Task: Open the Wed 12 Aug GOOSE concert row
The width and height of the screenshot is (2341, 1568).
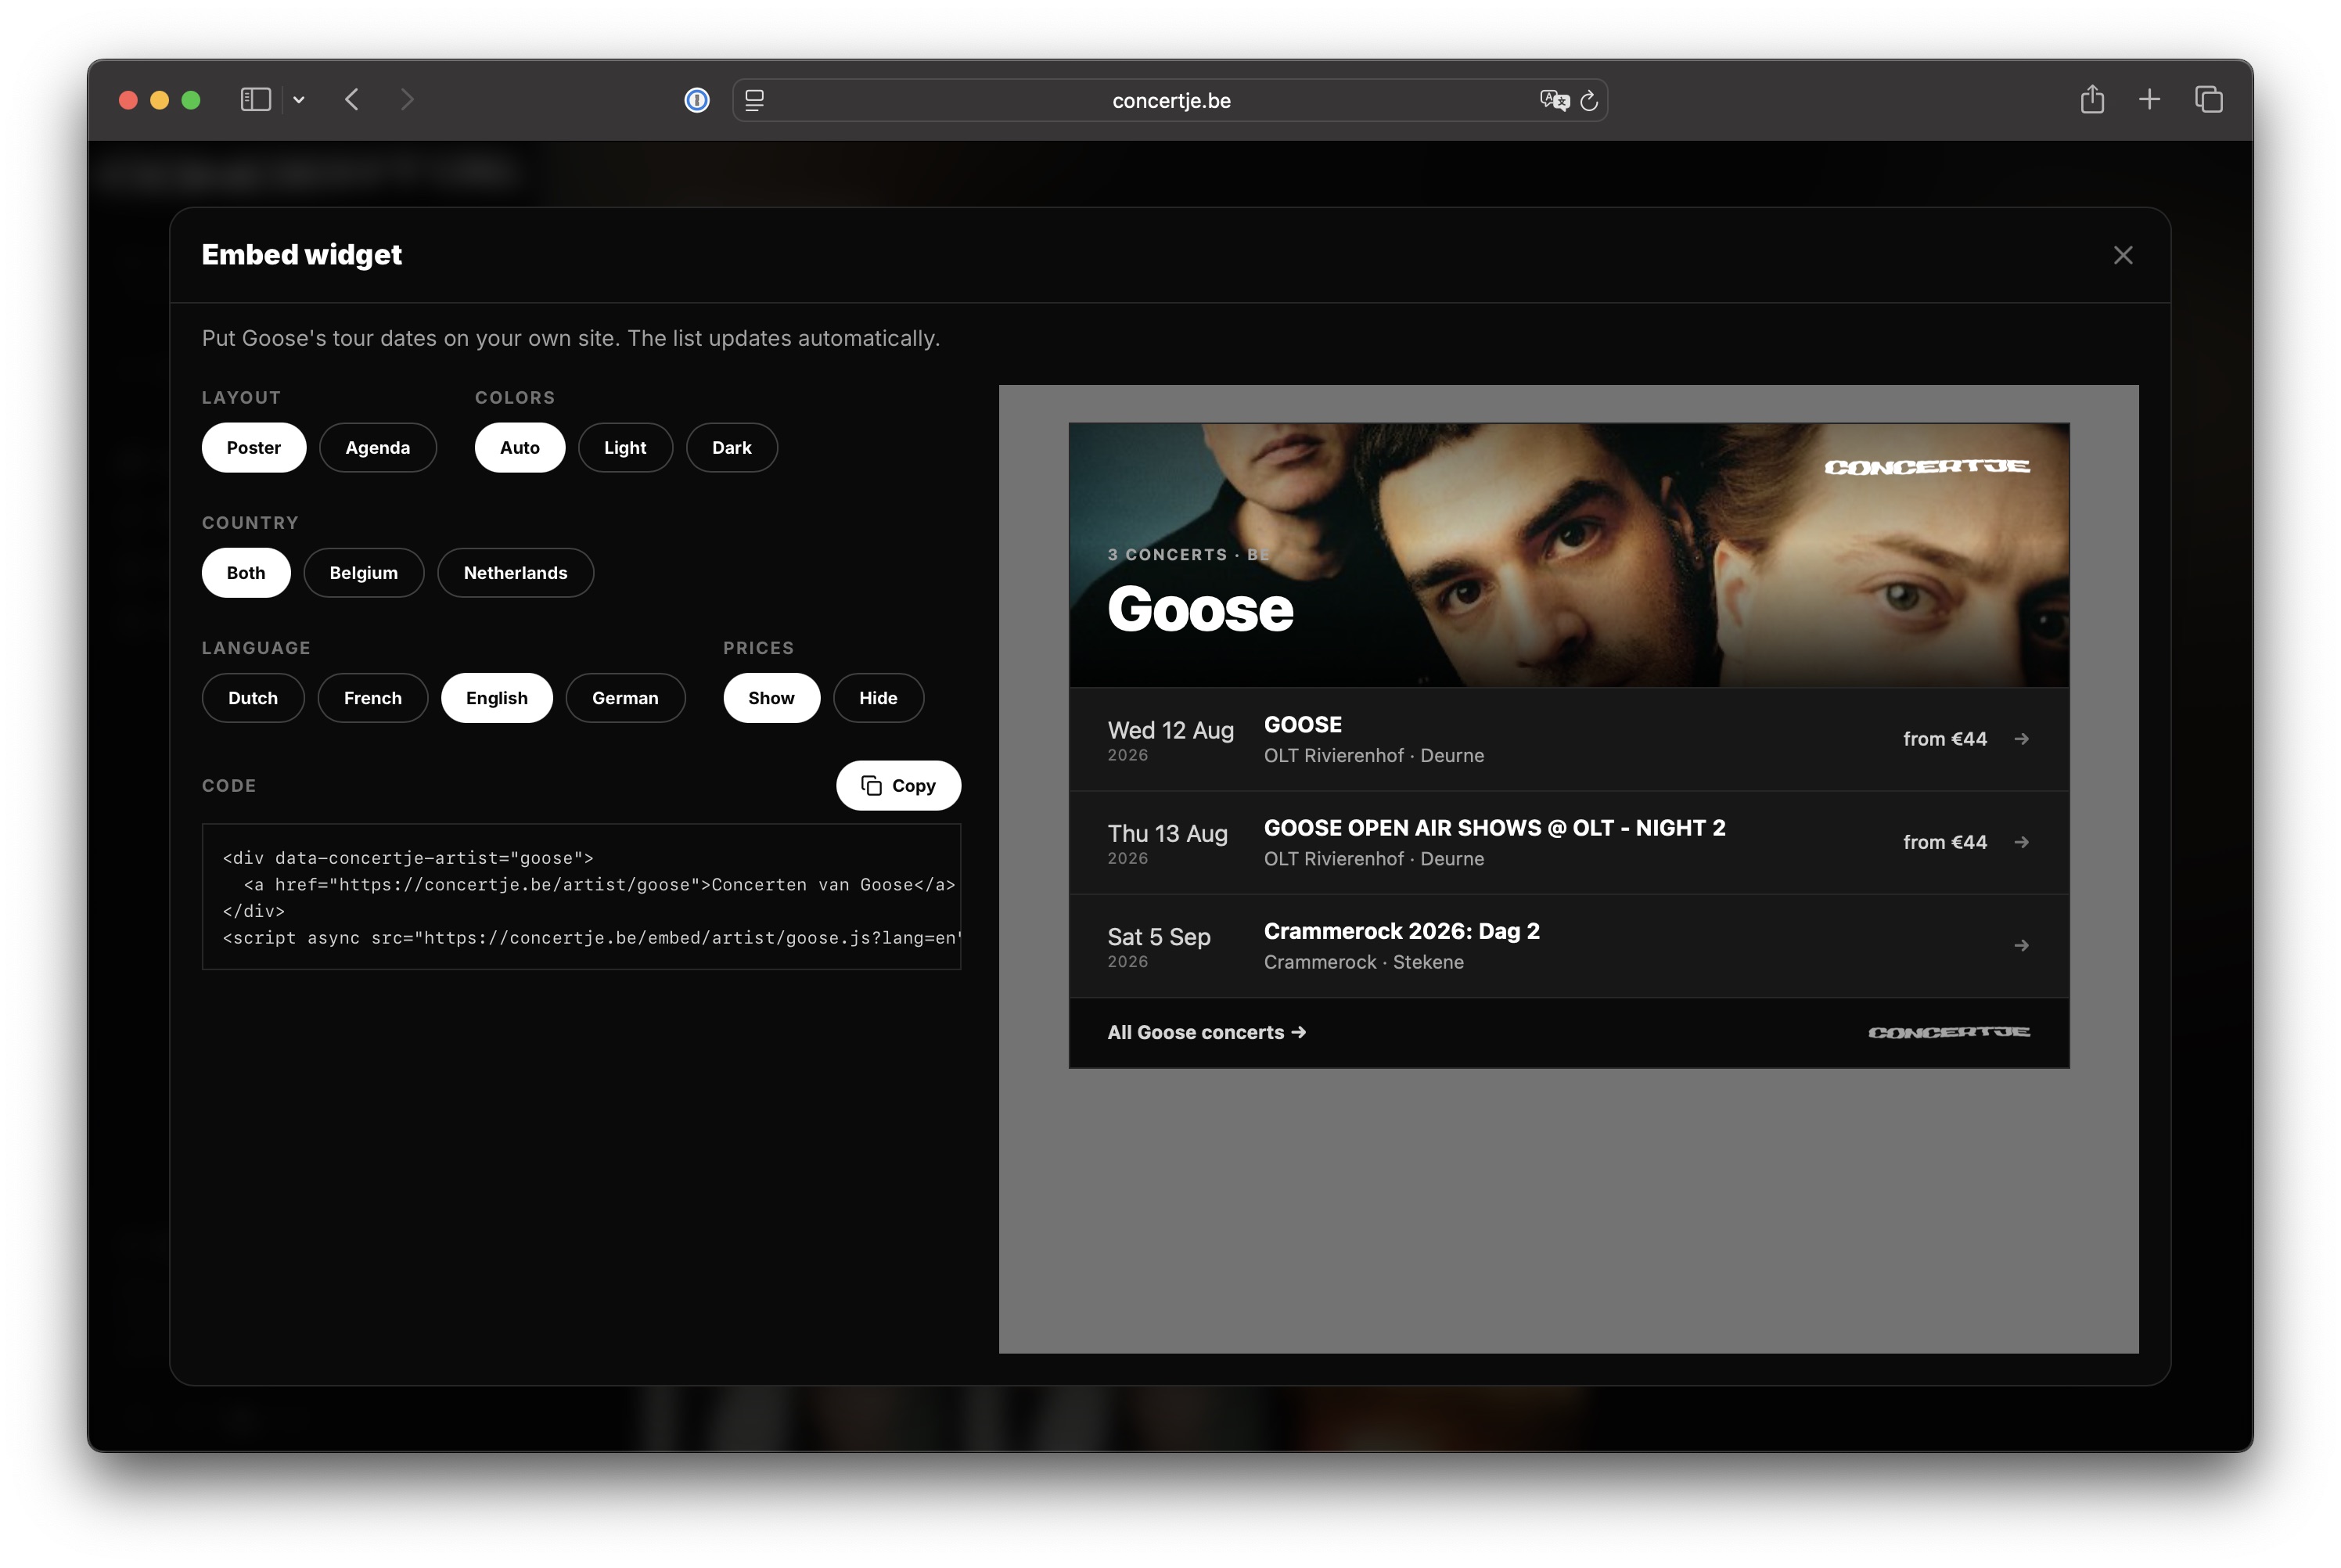Action: tap(1569, 739)
